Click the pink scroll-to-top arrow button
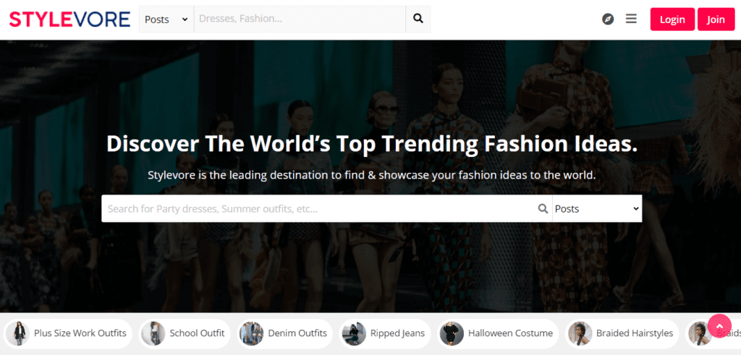The width and height of the screenshot is (741, 355). click(x=719, y=326)
